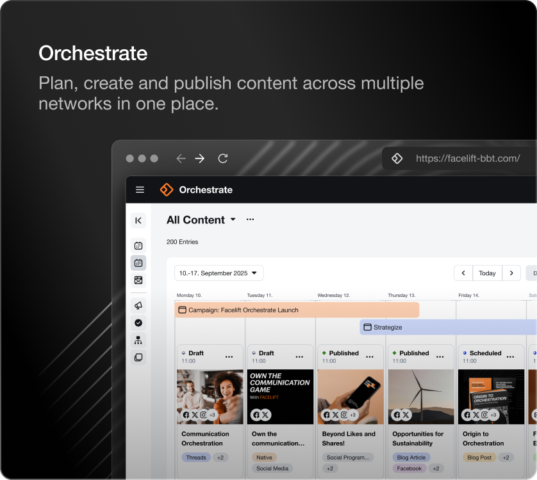The height and width of the screenshot is (480, 537).
Task: Open Campaign: Facelift Orchestrate Launch bar
Action: point(297,310)
